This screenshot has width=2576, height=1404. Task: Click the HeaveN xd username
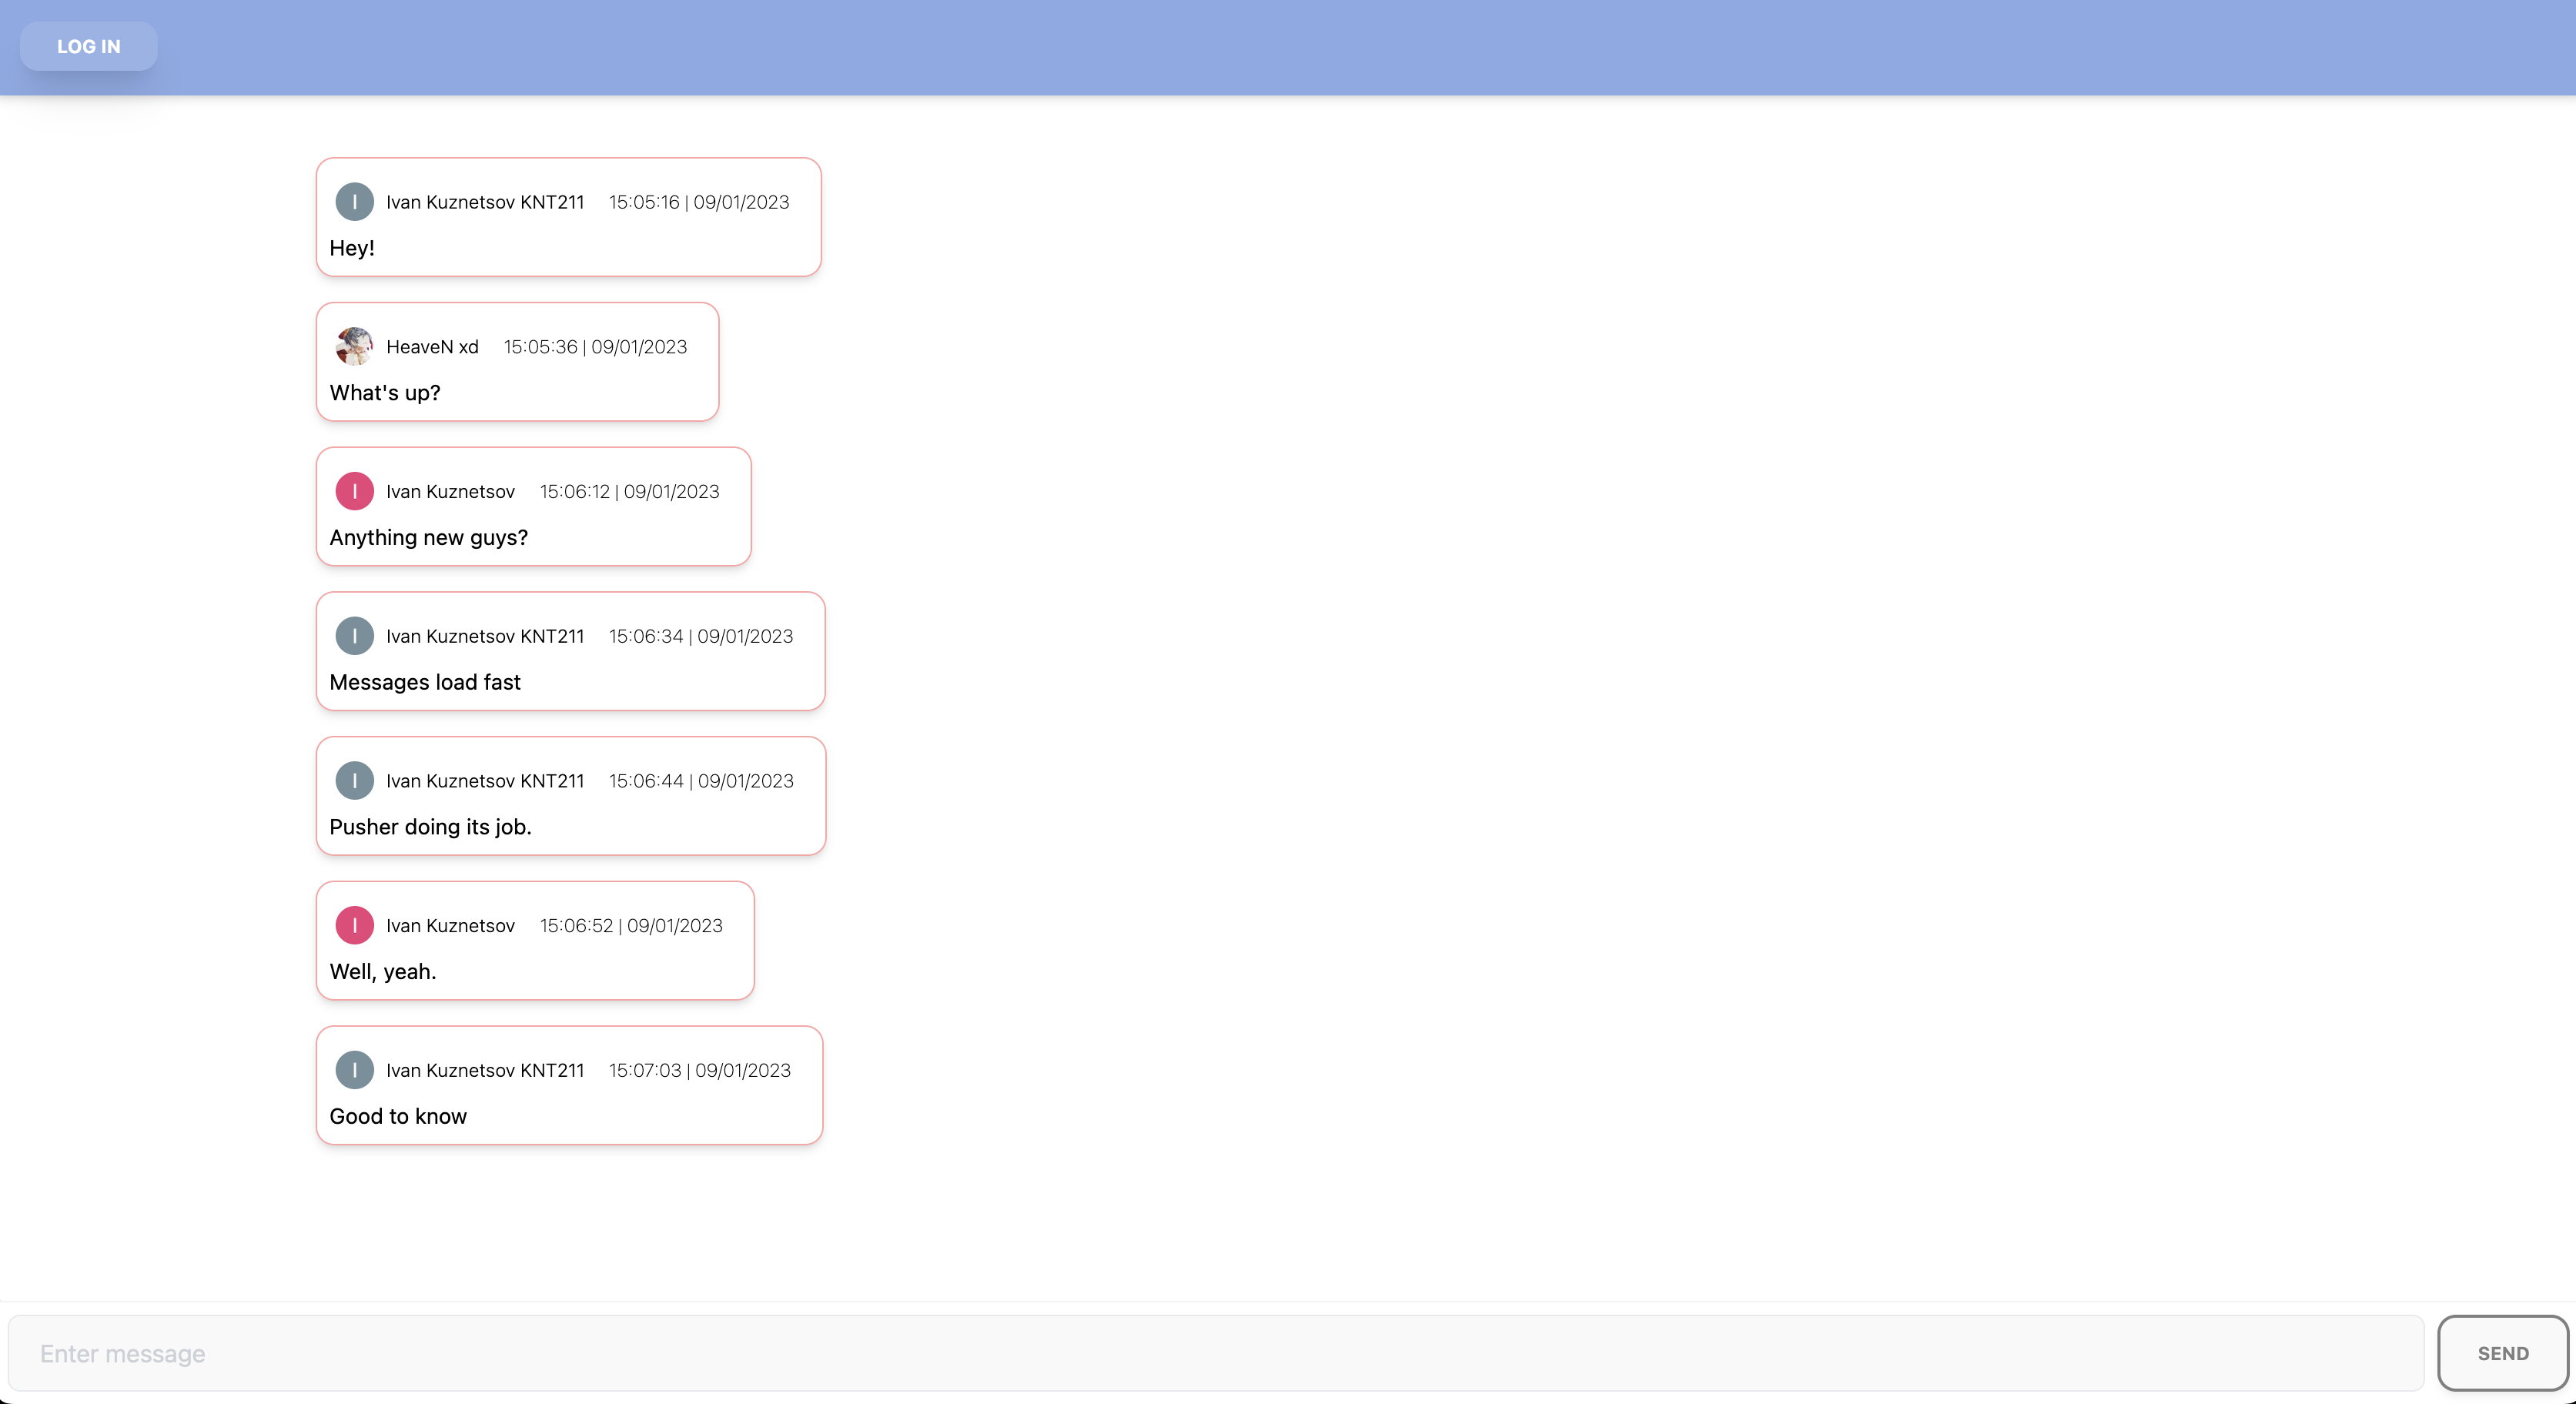[432, 347]
